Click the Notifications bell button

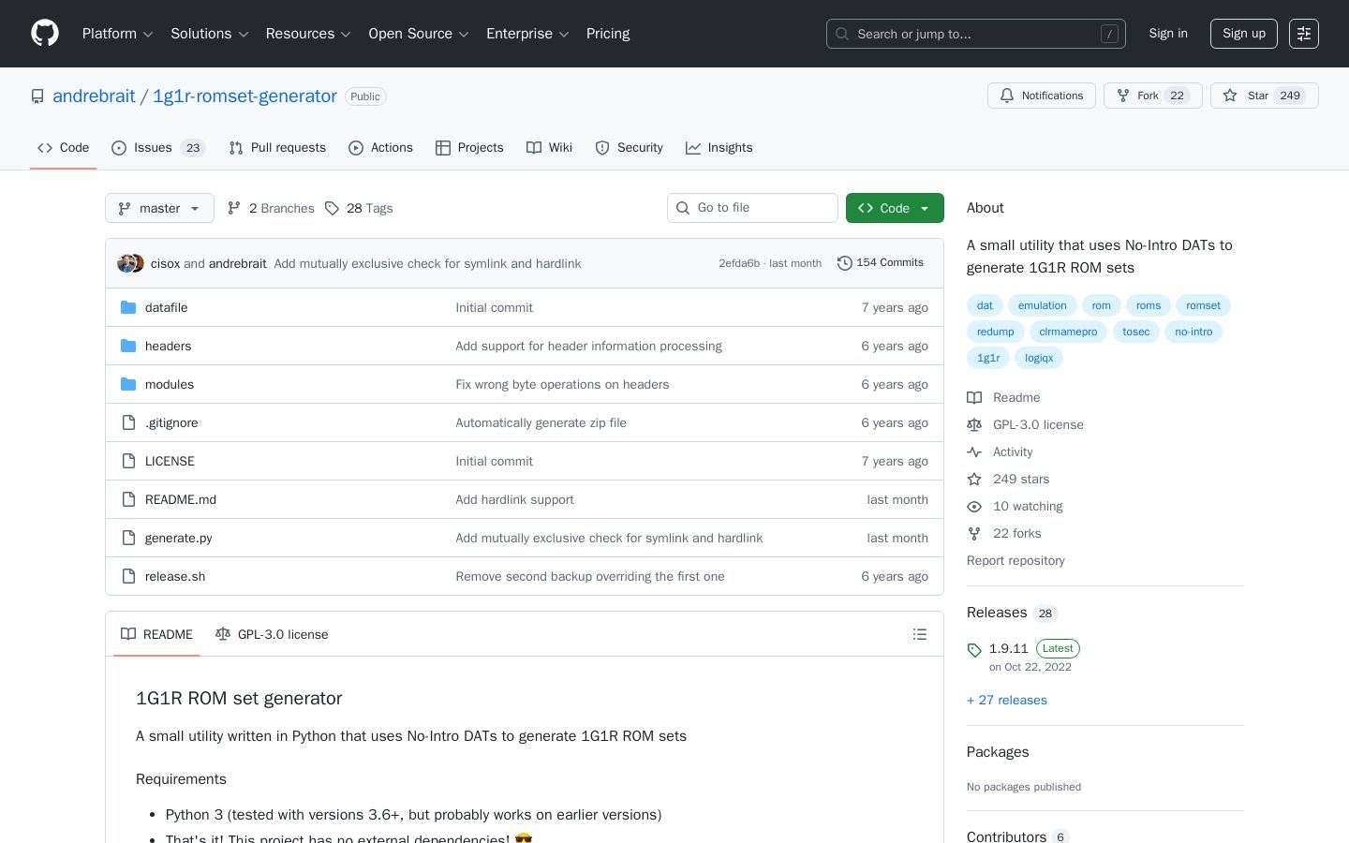[1042, 96]
